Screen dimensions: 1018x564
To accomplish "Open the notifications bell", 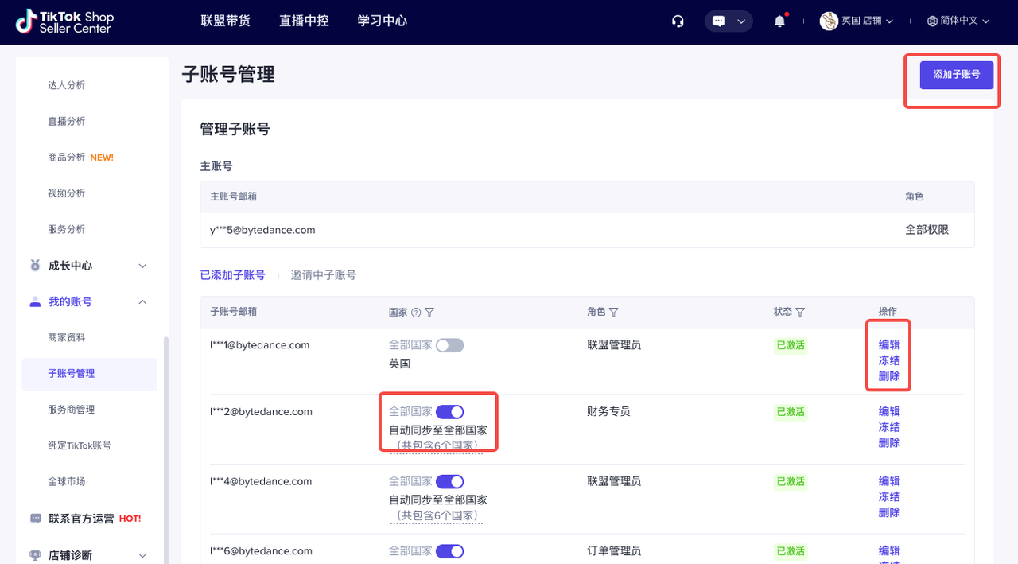I will (779, 21).
